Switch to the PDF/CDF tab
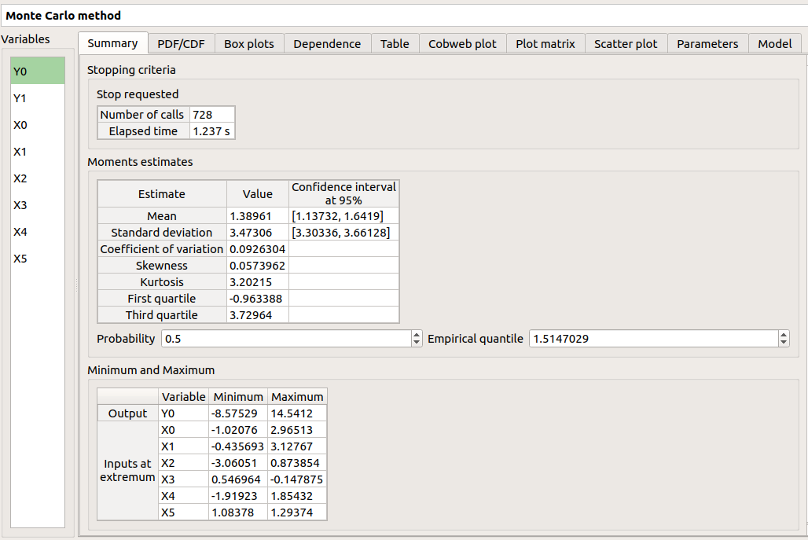This screenshot has height=540, width=808. [x=181, y=44]
